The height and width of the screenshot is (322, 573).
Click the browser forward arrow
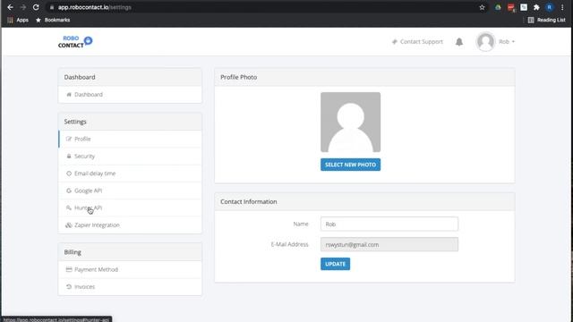tap(23, 7)
